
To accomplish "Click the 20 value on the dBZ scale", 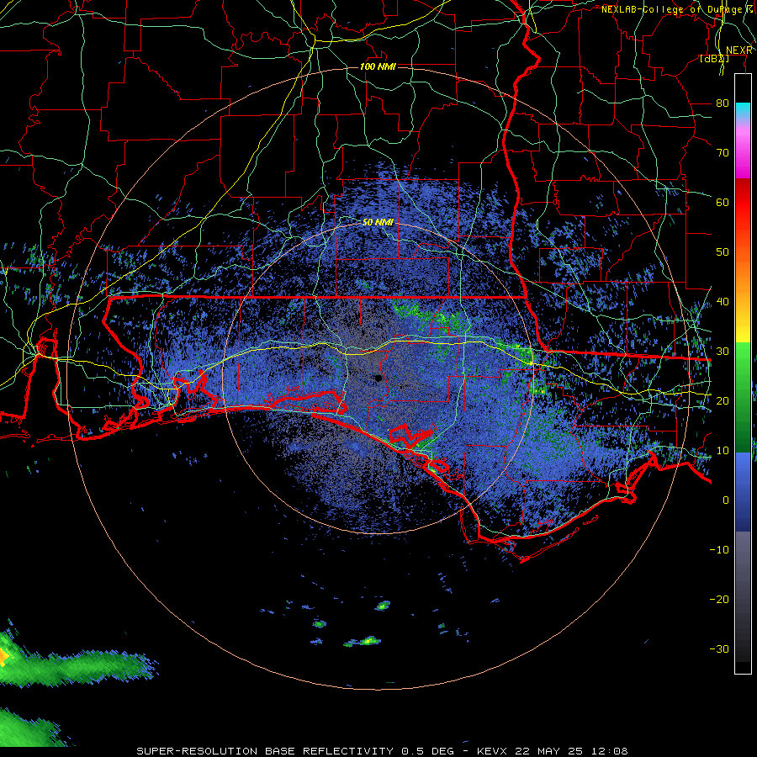I will pos(723,400).
